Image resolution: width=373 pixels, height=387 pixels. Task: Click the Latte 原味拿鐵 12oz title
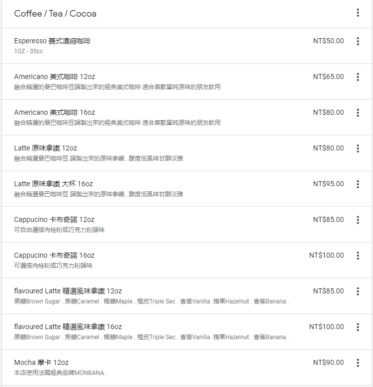point(45,148)
